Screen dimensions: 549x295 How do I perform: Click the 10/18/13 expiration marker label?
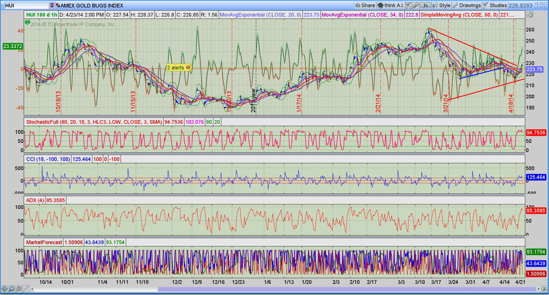click(x=58, y=101)
